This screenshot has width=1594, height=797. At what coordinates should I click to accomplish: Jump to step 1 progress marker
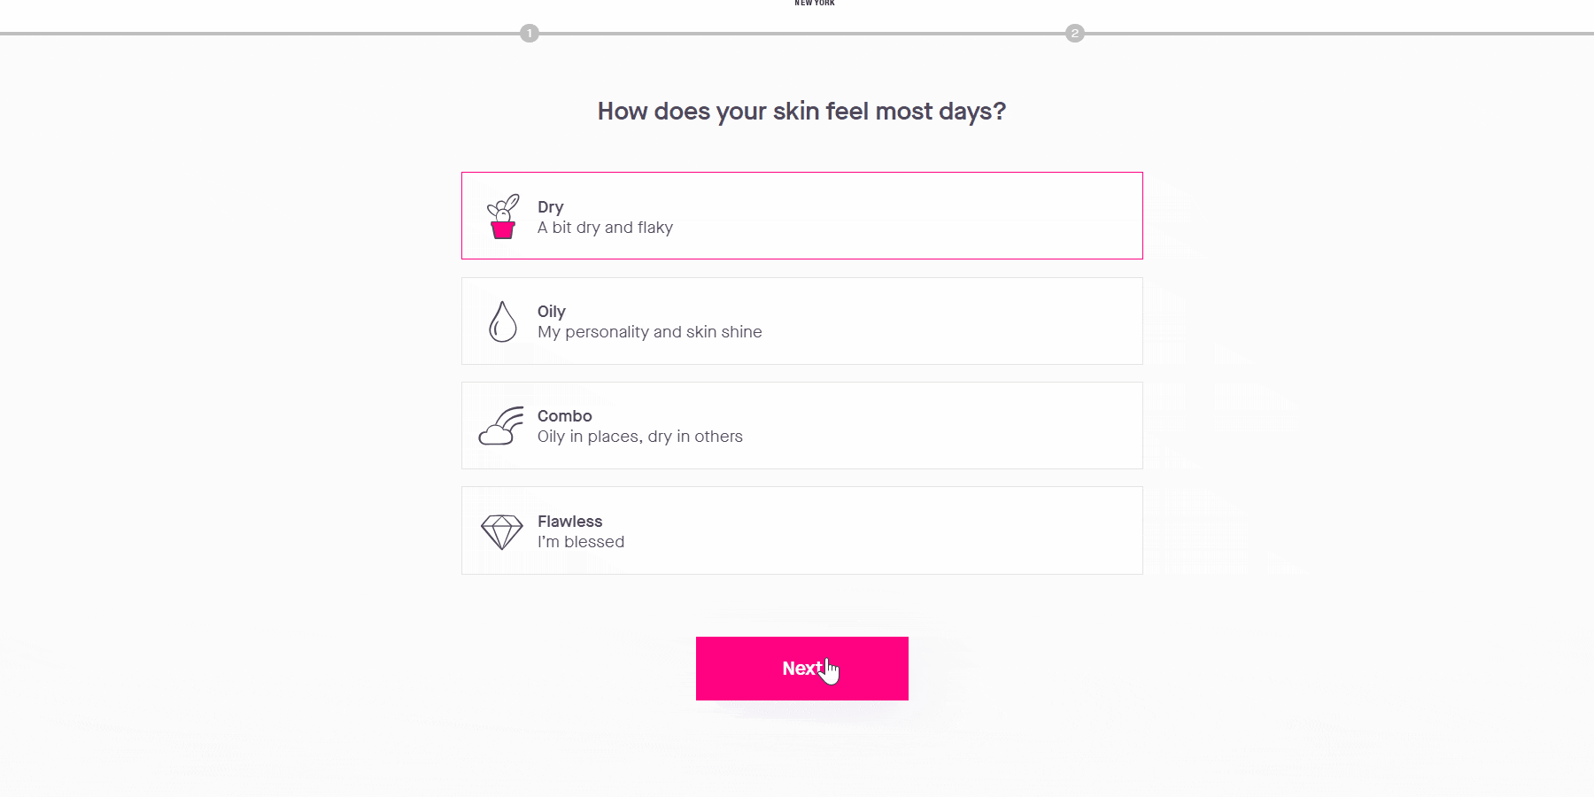point(530,34)
